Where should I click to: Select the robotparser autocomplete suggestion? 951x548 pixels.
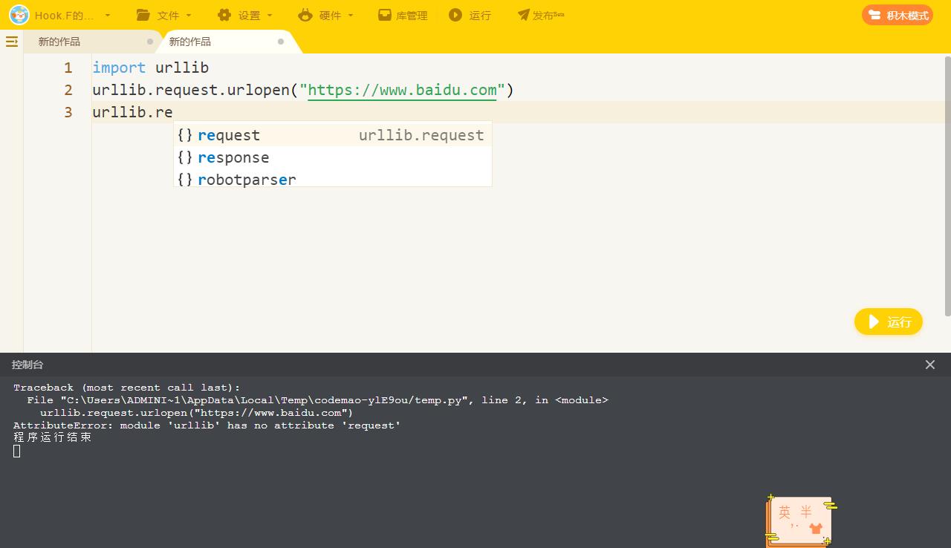tap(333, 179)
